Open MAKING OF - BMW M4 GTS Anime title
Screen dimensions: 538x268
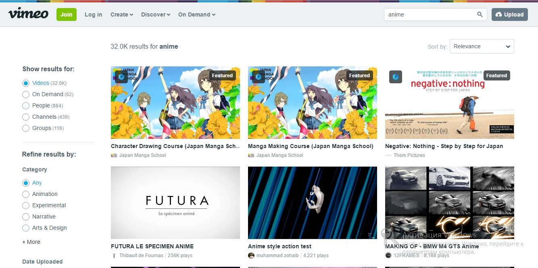coord(432,246)
